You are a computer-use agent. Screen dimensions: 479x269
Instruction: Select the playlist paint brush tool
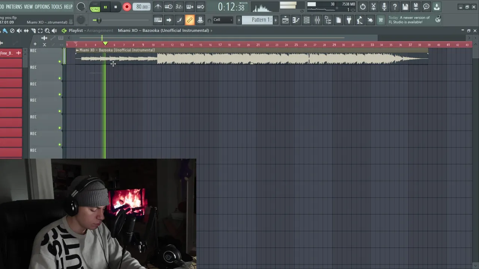coord(5,31)
